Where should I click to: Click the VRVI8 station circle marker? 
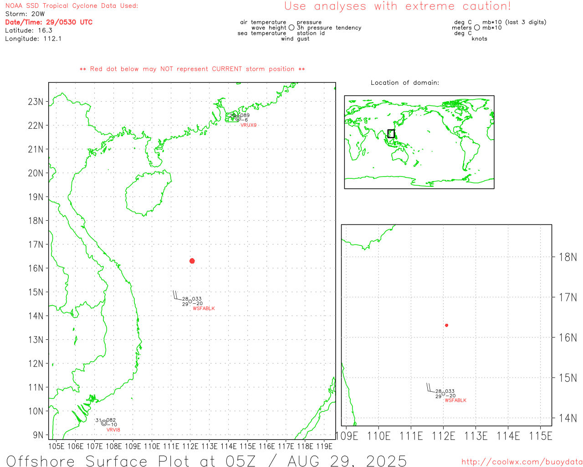click(104, 423)
